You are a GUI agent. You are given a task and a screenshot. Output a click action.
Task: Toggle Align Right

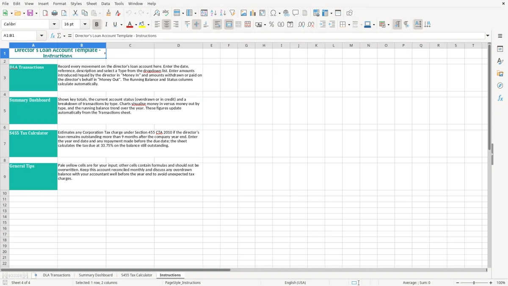click(176, 25)
